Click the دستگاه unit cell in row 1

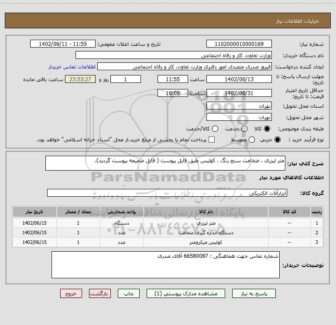121,223
